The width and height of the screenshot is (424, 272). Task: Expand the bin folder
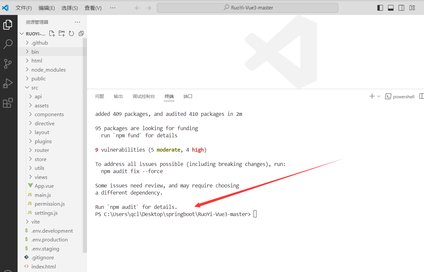click(x=52, y=52)
